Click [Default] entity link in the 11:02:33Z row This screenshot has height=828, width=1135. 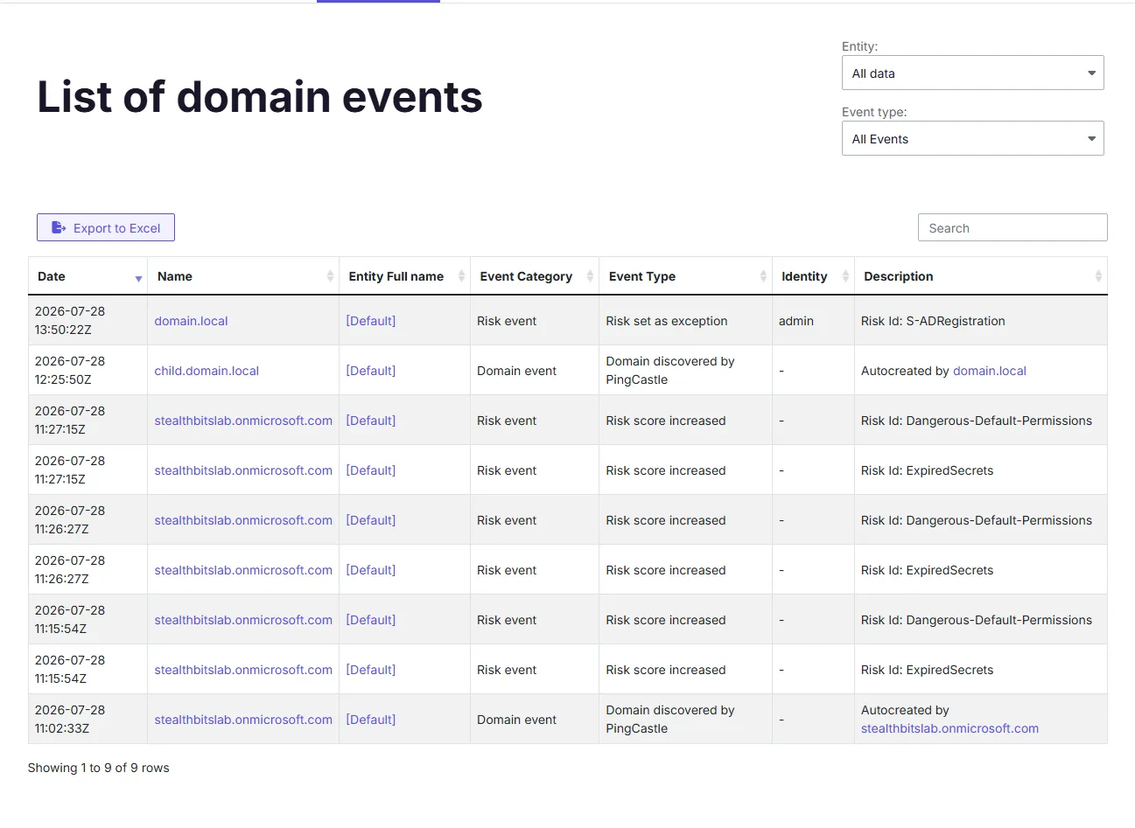(370, 720)
